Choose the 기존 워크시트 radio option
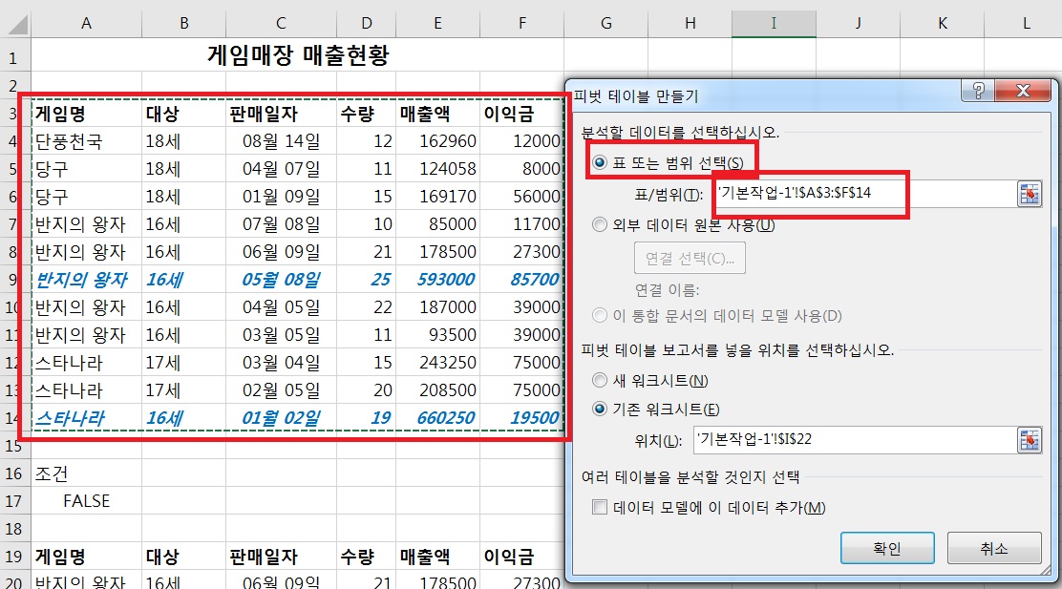1062x589 pixels. pyautogui.click(x=600, y=410)
